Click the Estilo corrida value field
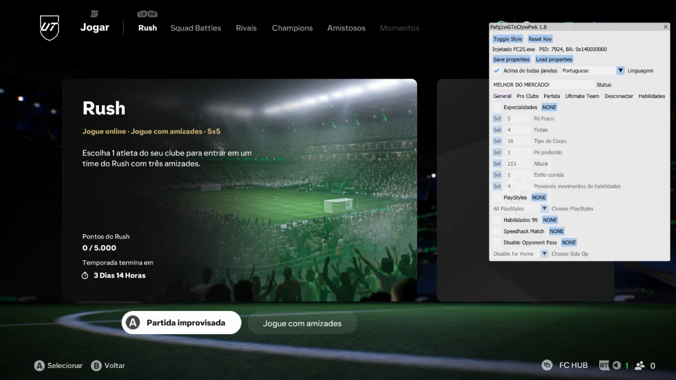Screen dimensions: 676x380 coord(518,175)
